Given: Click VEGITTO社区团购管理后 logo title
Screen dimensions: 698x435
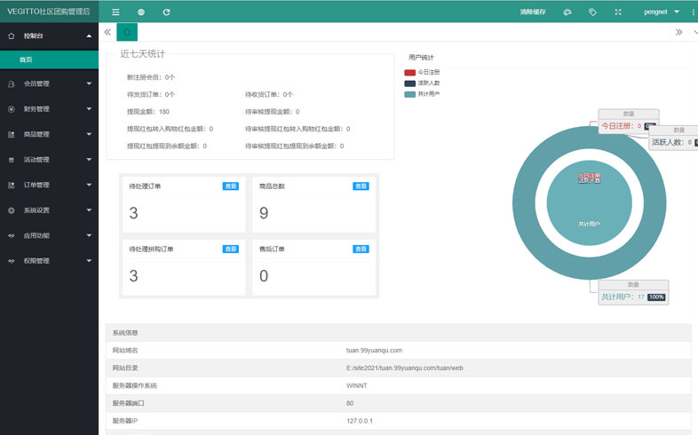Looking at the screenshot, I should pyautogui.click(x=49, y=12).
